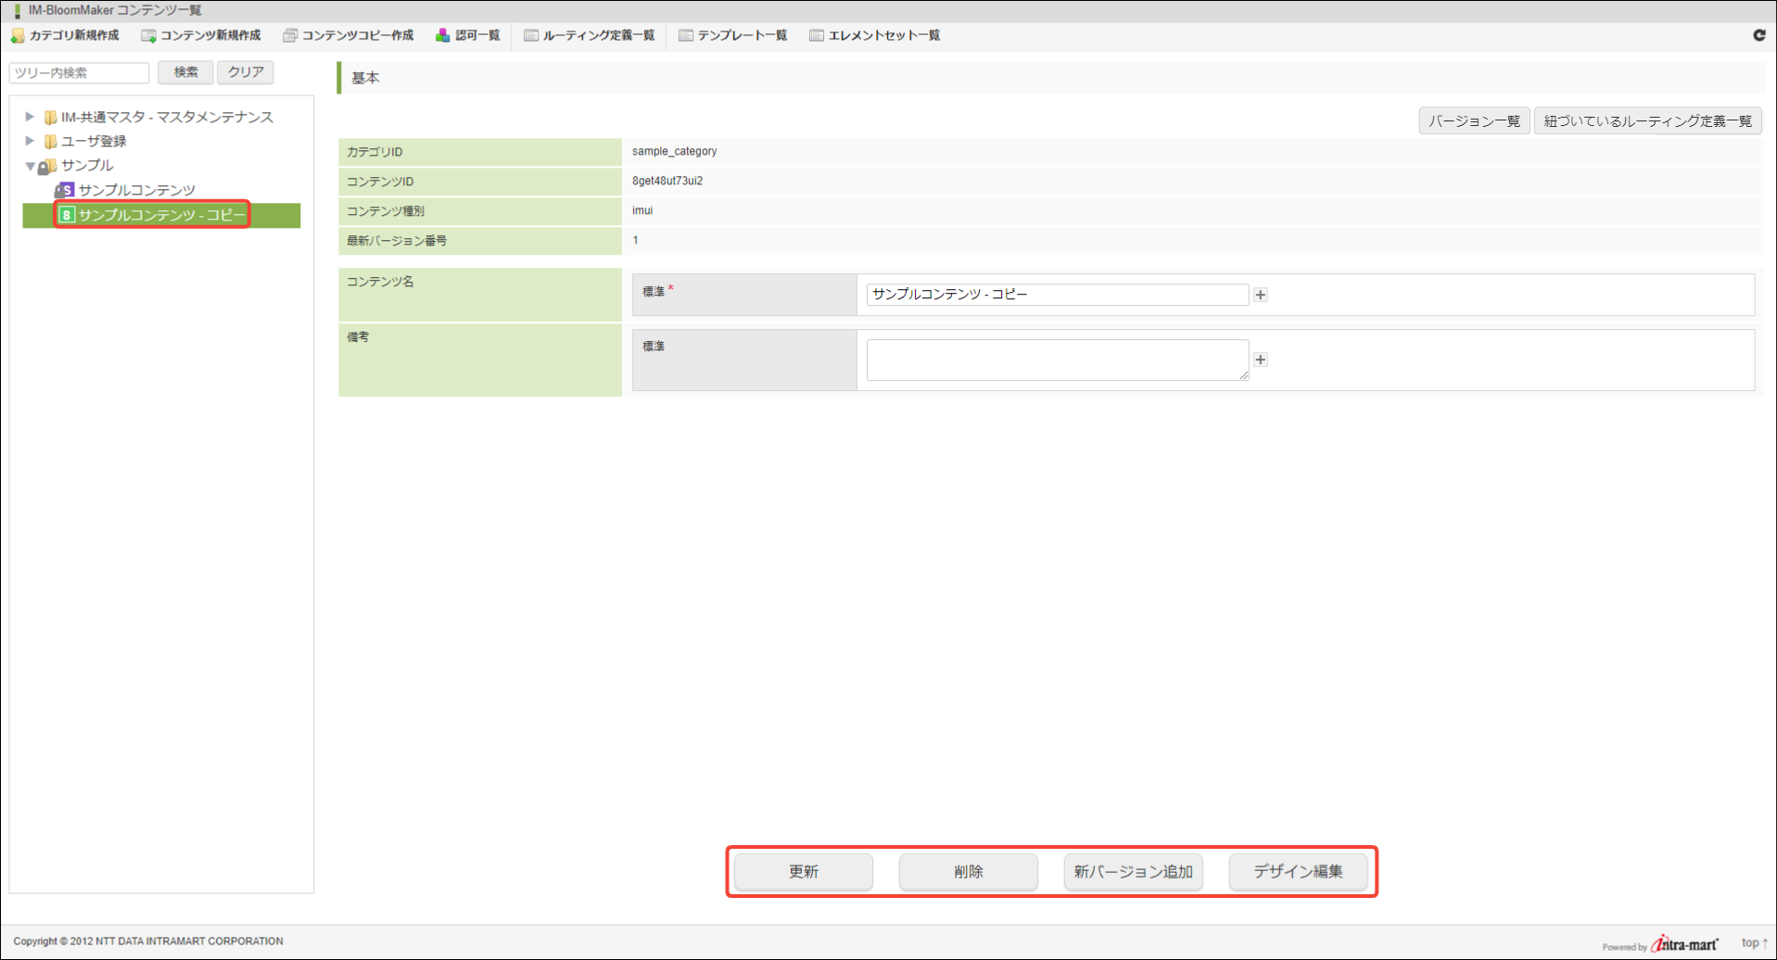Click the サンプルコンテンツ item icon in tree

tap(64, 190)
